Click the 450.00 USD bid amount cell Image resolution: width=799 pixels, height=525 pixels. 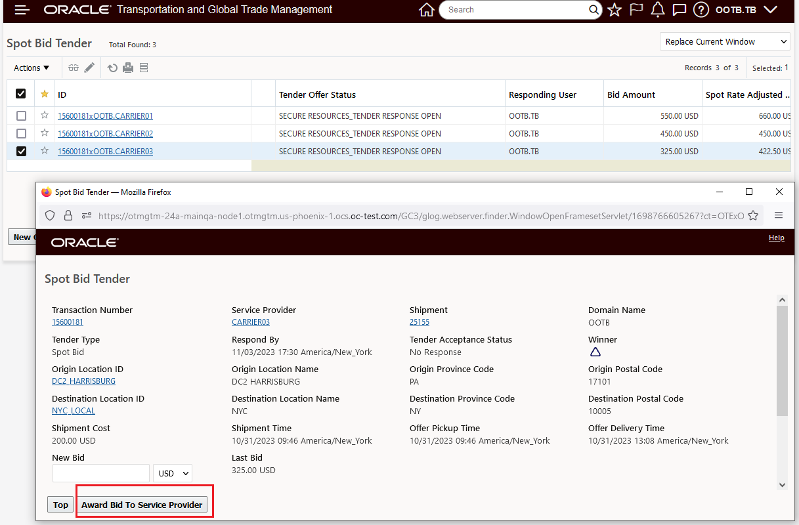[652, 133]
